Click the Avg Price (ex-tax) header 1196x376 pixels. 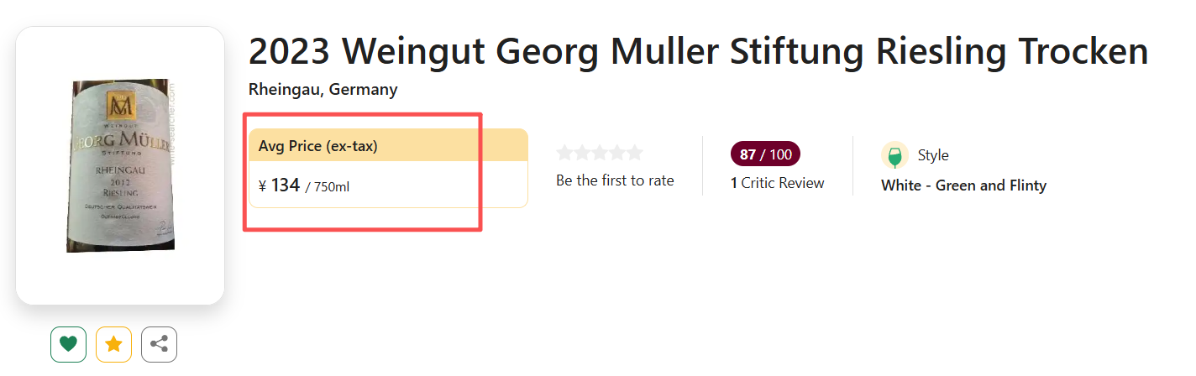pos(318,146)
